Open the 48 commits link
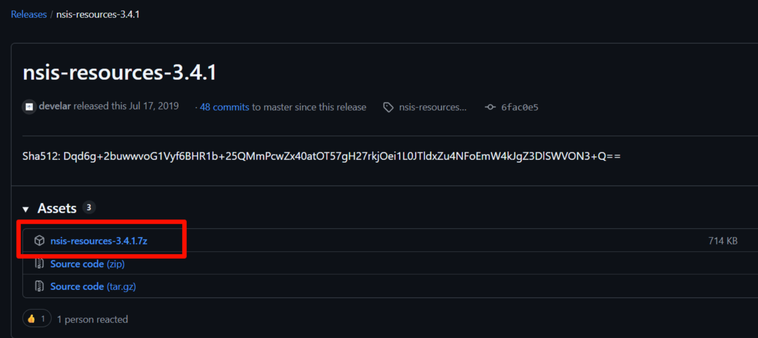This screenshot has height=338, width=758. point(224,107)
